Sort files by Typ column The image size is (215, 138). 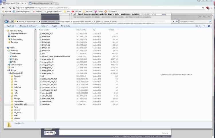(x=94, y=30)
